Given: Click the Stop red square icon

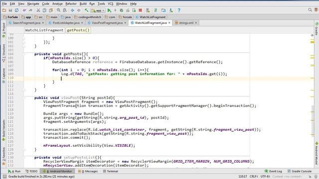Looking at the screenshot, I should 140,10.
